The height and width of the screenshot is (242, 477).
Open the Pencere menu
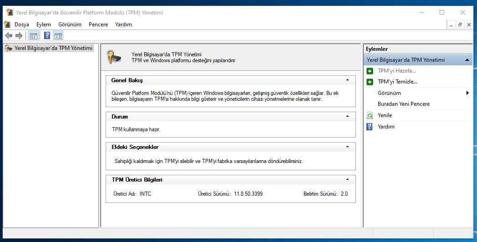point(98,25)
